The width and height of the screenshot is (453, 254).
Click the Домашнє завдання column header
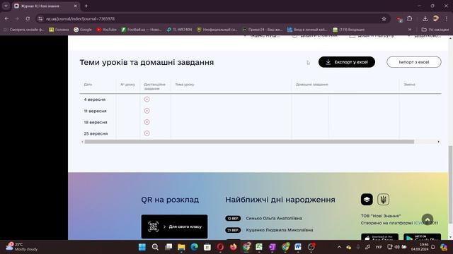[312, 85]
